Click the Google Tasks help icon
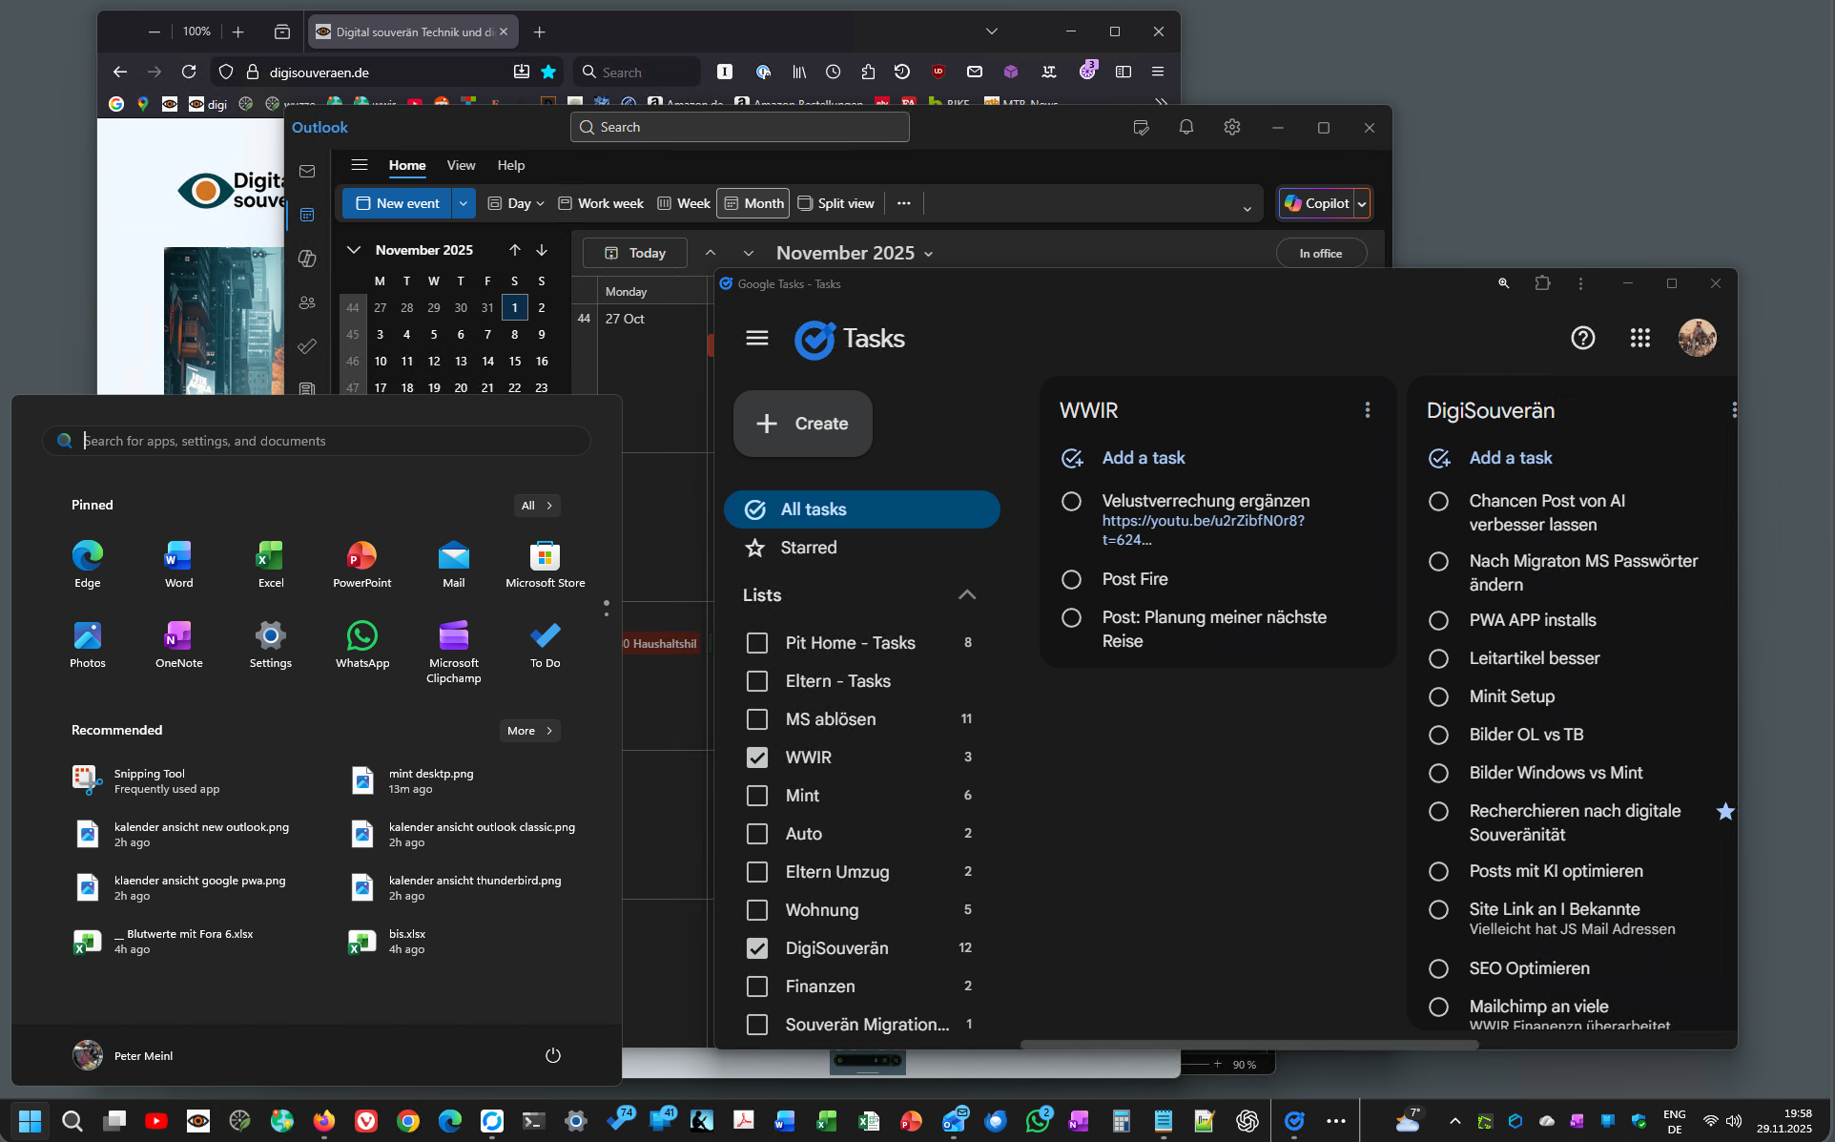This screenshot has width=1835, height=1142. (x=1582, y=338)
